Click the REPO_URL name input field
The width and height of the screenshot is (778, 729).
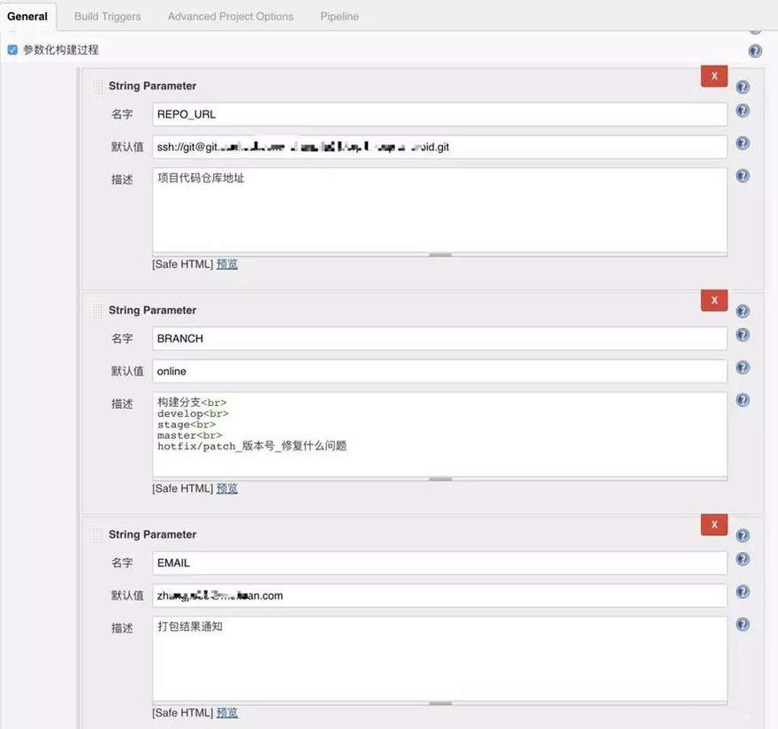[439, 114]
